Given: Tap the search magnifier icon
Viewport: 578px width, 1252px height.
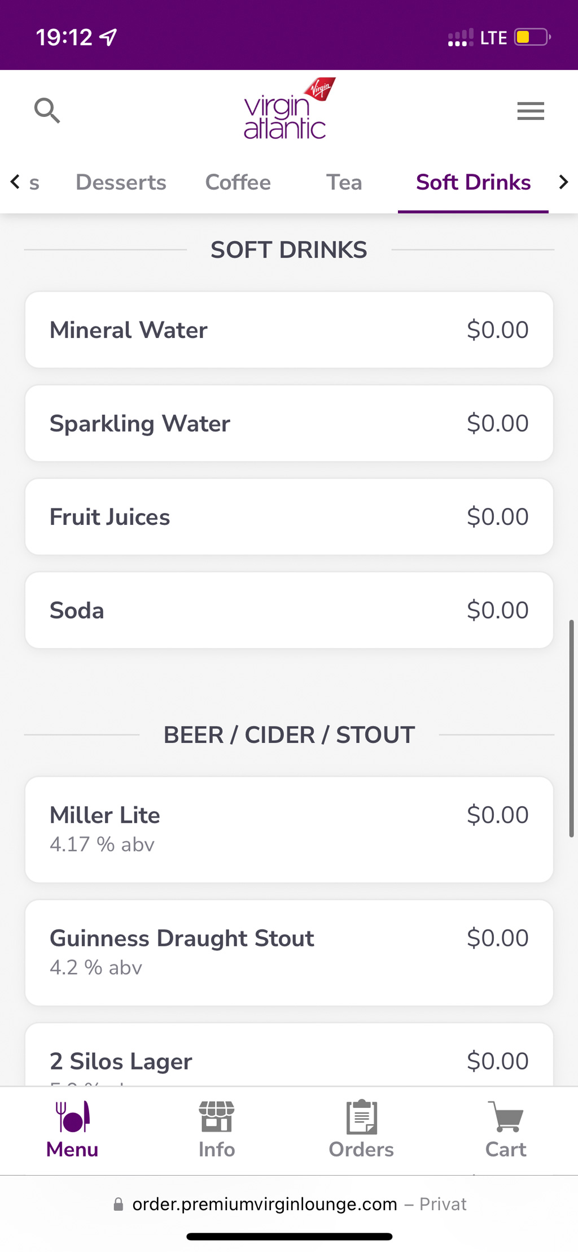Looking at the screenshot, I should [47, 110].
